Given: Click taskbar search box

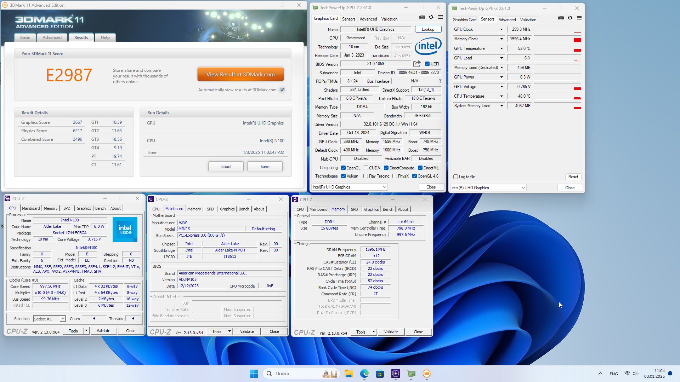Looking at the screenshot, I should click(x=302, y=374).
